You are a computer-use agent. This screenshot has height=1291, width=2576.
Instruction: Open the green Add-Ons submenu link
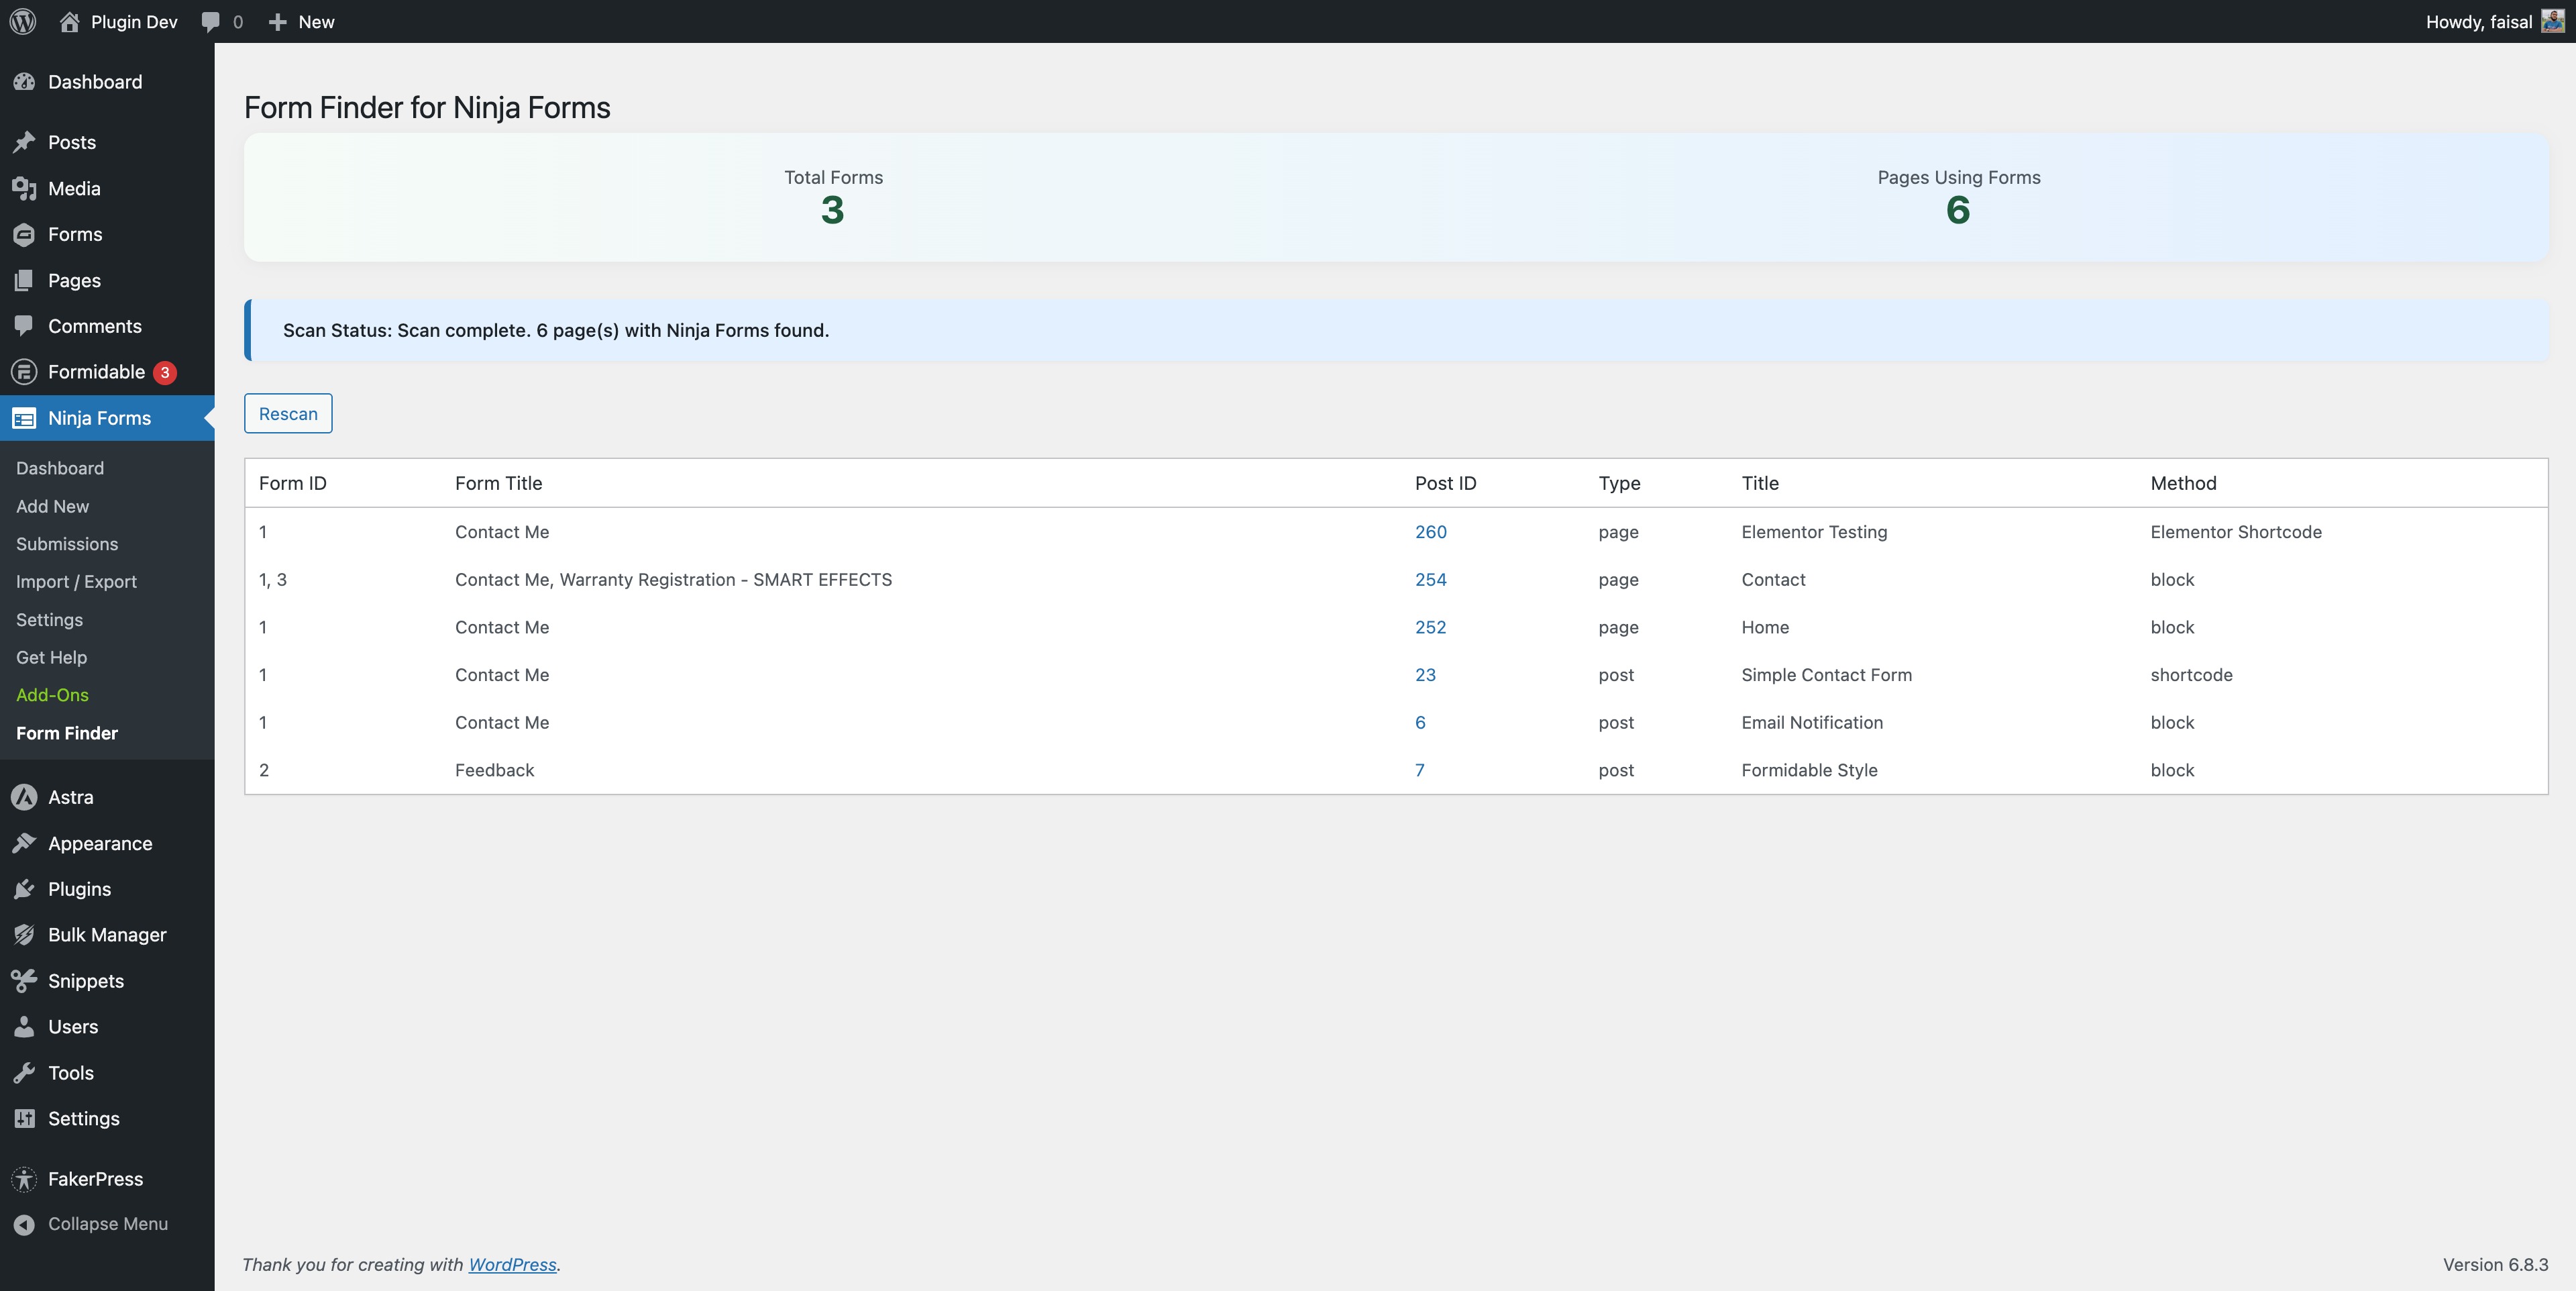(x=52, y=695)
